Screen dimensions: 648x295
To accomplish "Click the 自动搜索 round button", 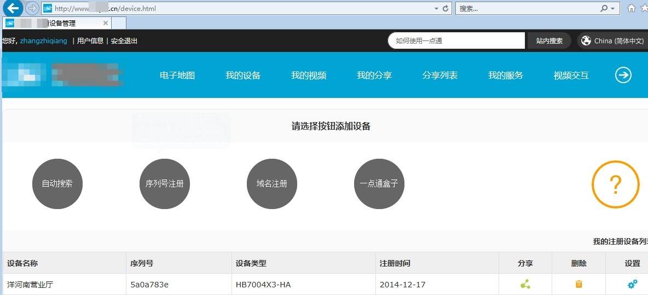I will pos(57,184).
